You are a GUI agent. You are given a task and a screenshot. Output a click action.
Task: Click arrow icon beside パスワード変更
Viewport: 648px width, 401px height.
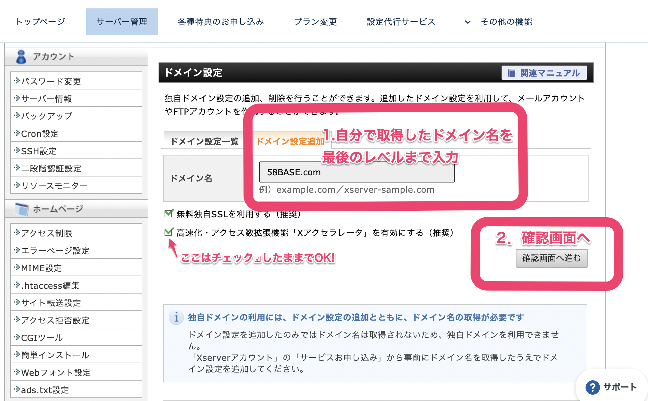pyautogui.click(x=17, y=81)
